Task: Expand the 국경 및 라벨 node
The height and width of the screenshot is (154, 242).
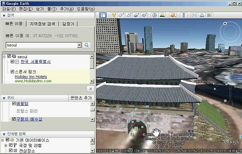Action: click(x=6, y=145)
